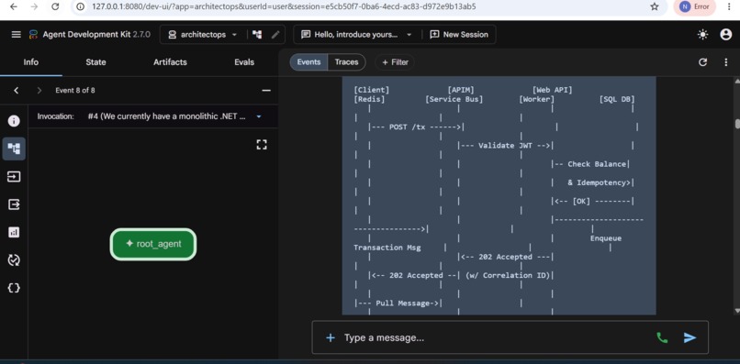
Task: Select the Traces view toggle
Action: tap(346, 62)
